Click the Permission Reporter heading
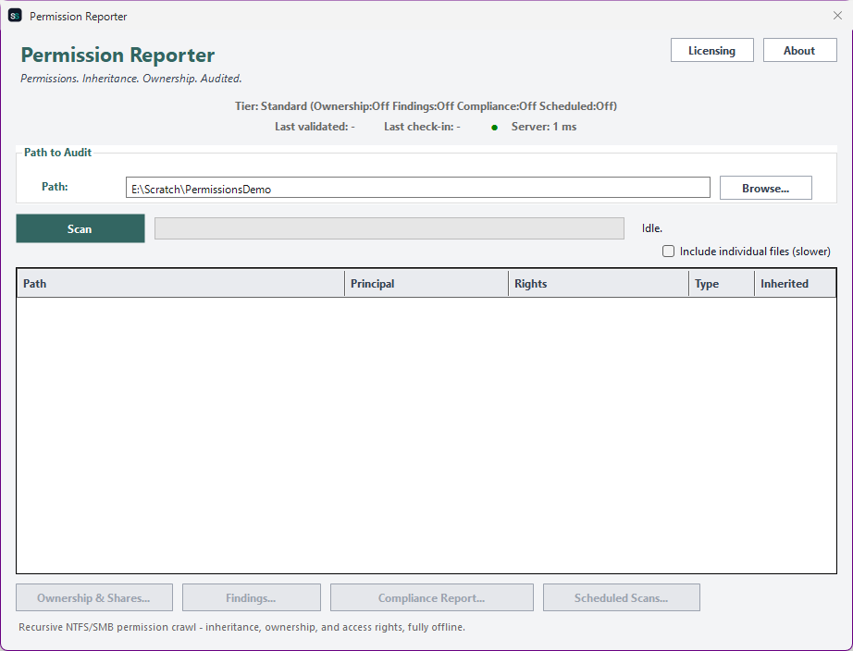 [x=117, y=55]
